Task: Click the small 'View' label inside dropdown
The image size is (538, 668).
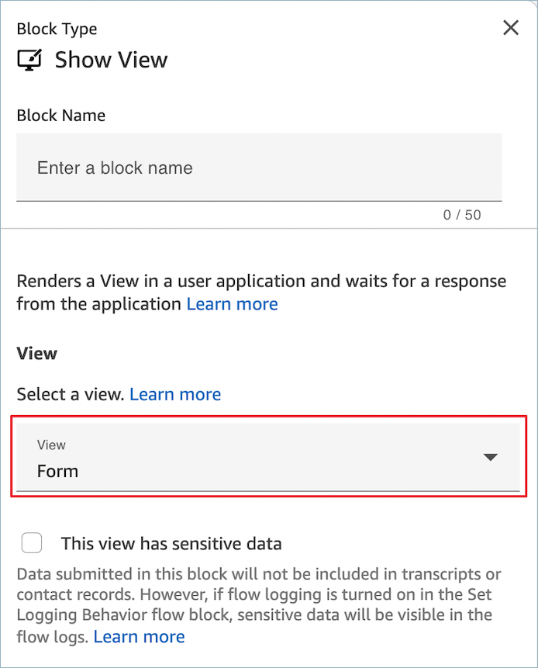Action: point(51,445)
